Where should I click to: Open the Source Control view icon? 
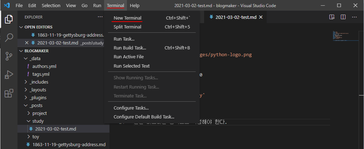click(x=9, y=56)
